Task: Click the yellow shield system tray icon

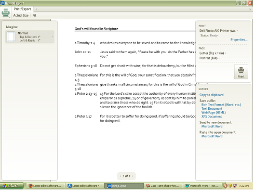Action: [230, 186]
